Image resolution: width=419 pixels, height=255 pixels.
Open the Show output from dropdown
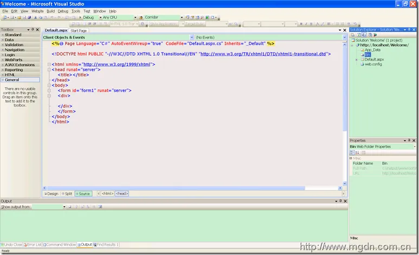coord(64,207)
